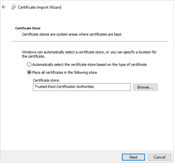This screenshot has height=163, width=174.
Task: Click the gray footer bar left of Next
Action: pos(61,157)
